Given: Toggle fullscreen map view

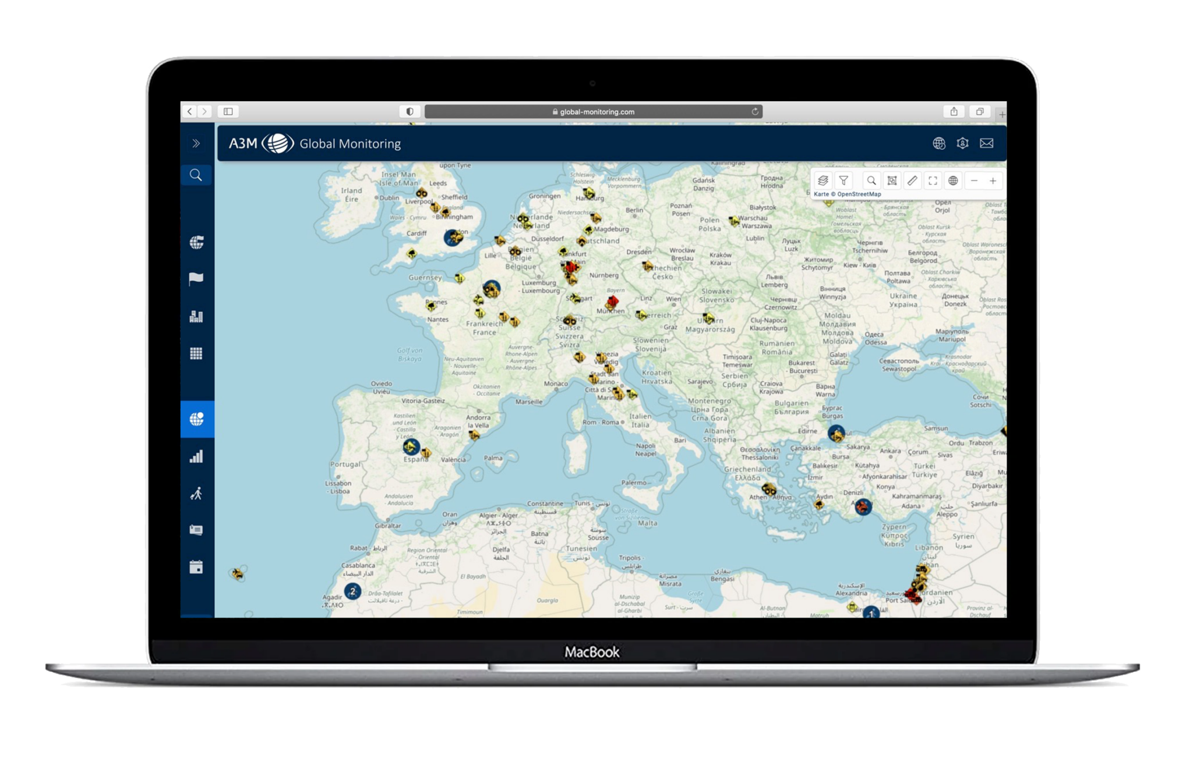Looking at the screenshot, I should tap(933, 180).
